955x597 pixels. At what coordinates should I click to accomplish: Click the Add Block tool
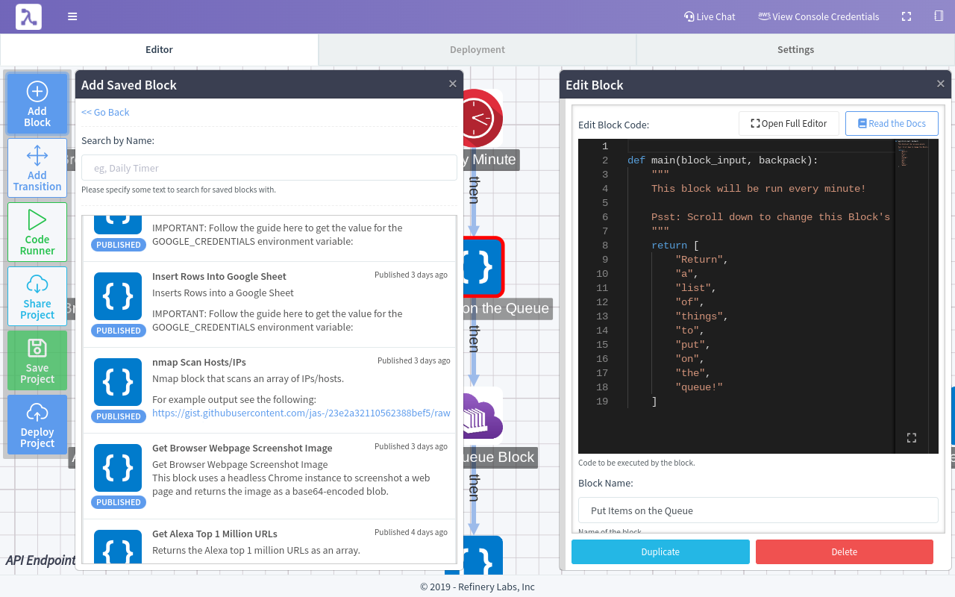click(x=37, y=104)
